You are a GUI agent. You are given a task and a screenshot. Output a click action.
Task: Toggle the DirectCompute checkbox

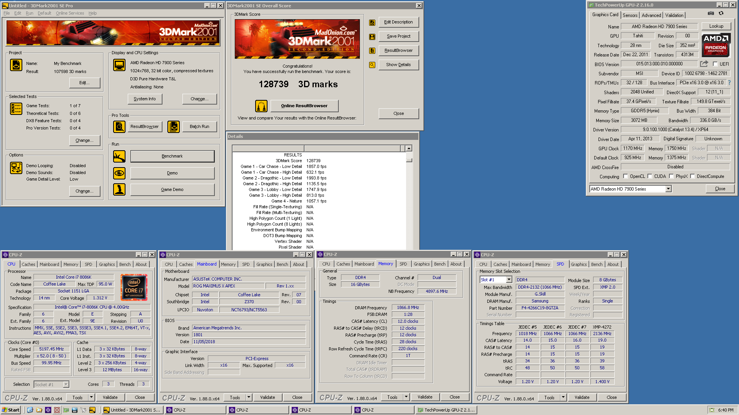[x=692, y=176]
